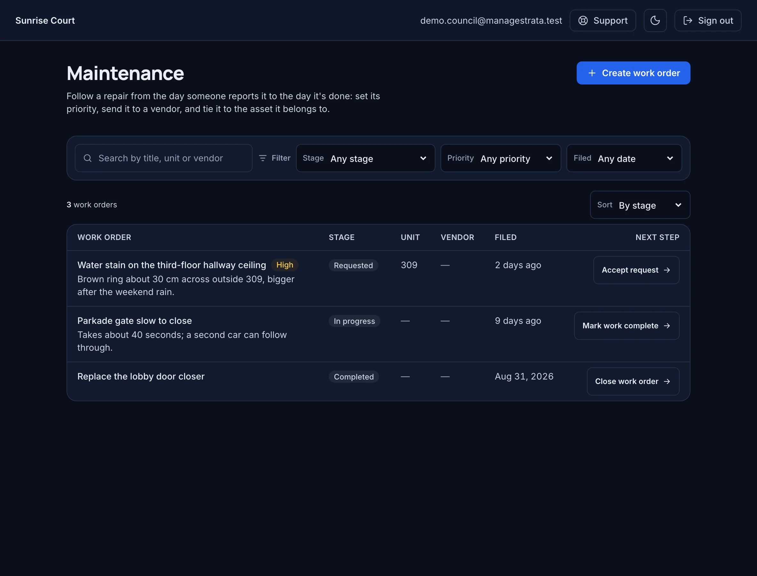
Task: Click the In progress stage badge
Action: pyautogui.click(x=354, y=321)
